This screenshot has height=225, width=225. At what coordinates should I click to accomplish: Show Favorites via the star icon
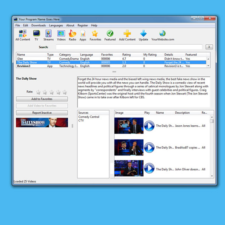(95, 34)
